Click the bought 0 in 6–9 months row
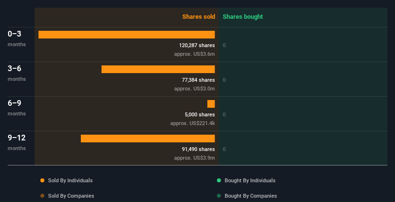Screen dimensions: 395x202 (x=224, y=115)
